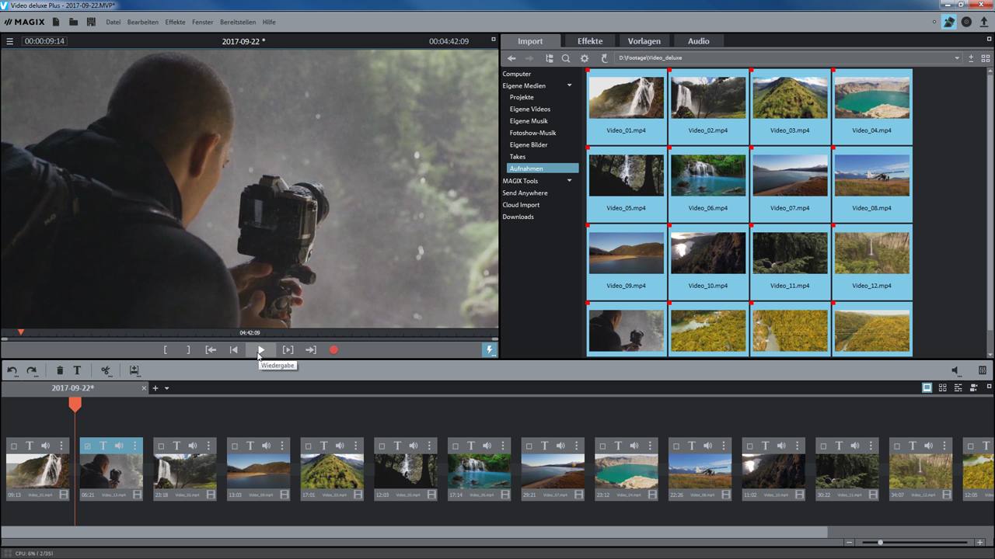This screenshot has width=995, height=559.
Task: Add a new movie tab with plus
Action: click(x=155, y=388)
